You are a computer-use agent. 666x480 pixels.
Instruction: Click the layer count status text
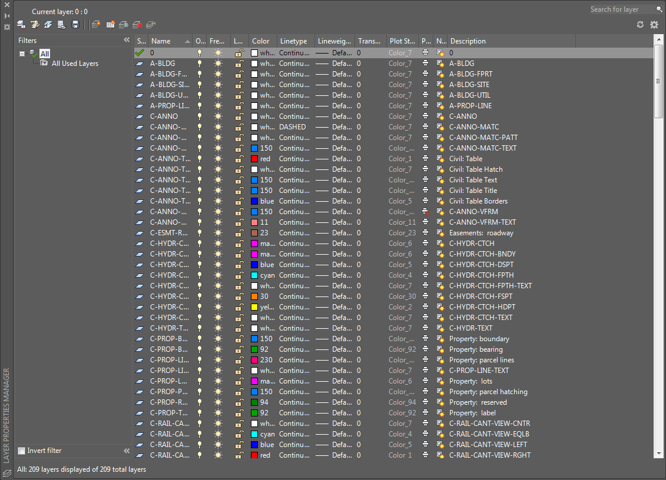[x=81, y=469]
